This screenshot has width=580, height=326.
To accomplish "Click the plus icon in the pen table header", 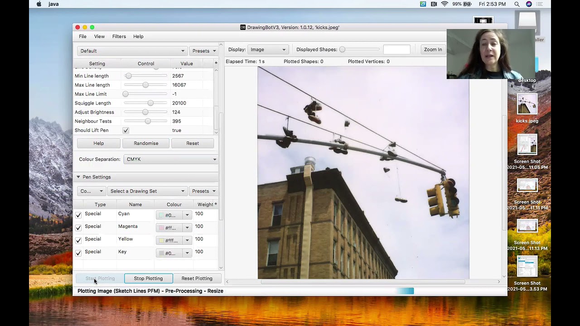I will [x=216, y=204].
